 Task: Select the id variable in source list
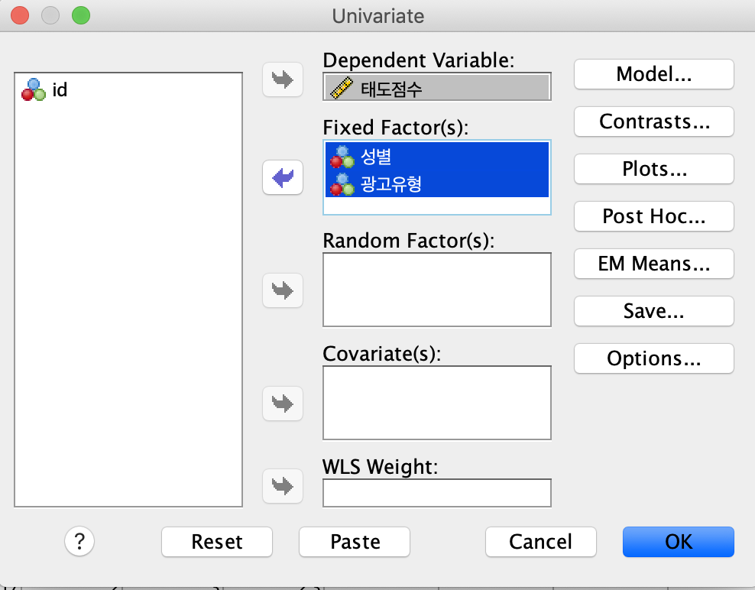60,90
